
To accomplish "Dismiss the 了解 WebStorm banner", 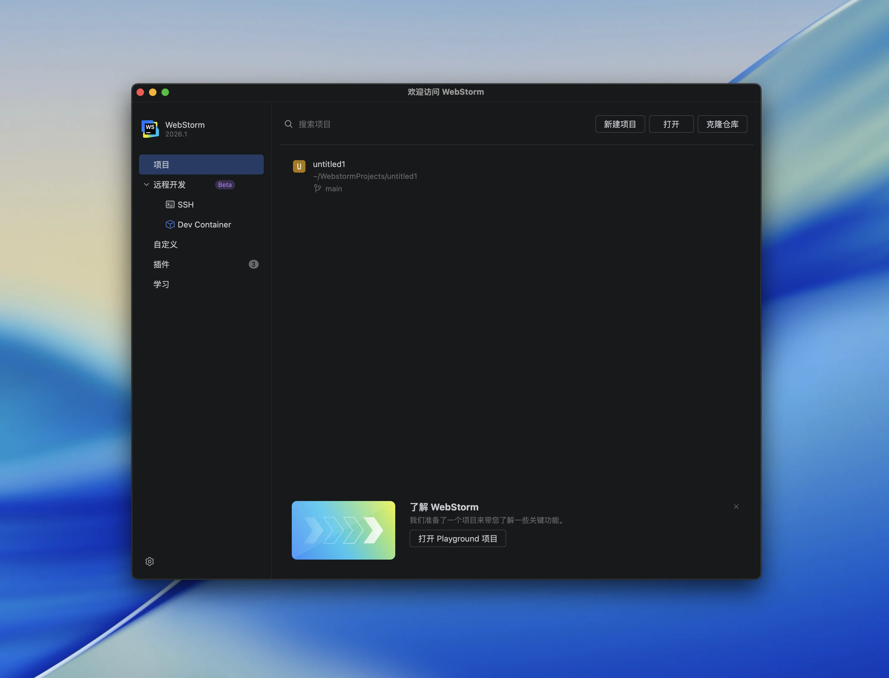I will [x=736, y=507].
